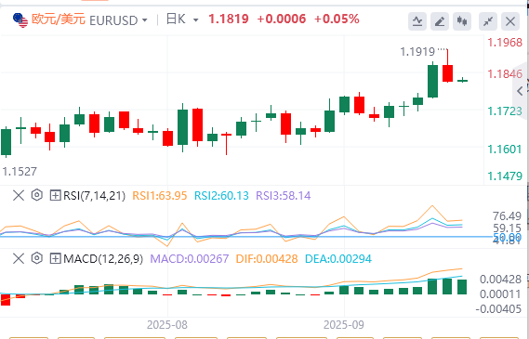Click the RSI3:58.14 value
This screenshot has width=529, height=339.
tap(284, 196)
